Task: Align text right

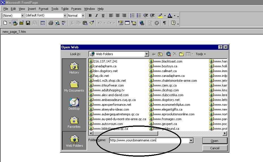Action: (x=124, y=16)
